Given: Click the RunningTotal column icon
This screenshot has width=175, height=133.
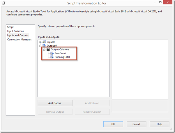Looking at the screenshot, I should pyautogui.click(x=52, y=57).
